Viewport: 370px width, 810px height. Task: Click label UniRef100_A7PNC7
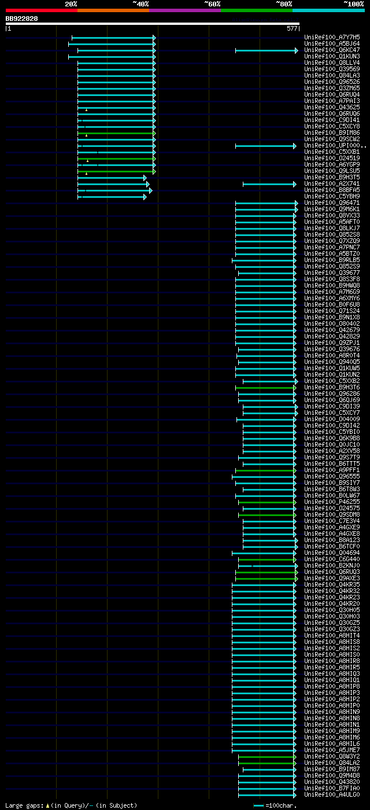[x=332, y=248]
